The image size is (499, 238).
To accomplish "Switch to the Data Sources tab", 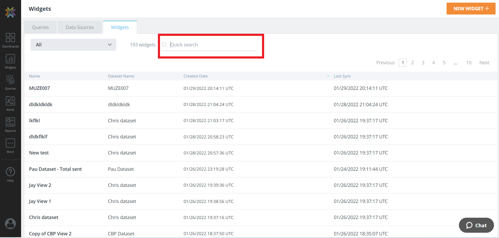I will pyautogui.click(x=80, y=27).
